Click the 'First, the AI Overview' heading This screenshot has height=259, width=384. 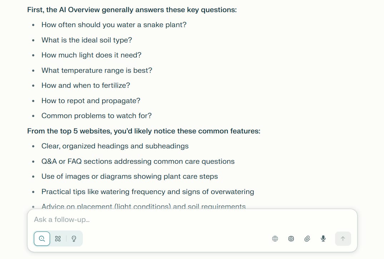pyautogui.click(x=132, y=10)
